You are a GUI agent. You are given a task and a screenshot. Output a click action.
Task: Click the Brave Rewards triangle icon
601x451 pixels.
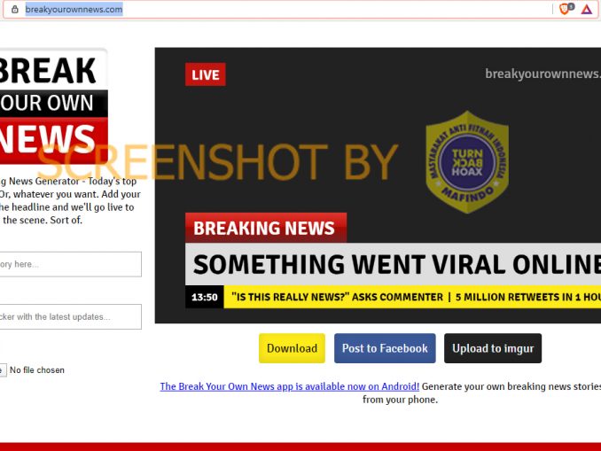pos(587,9)
